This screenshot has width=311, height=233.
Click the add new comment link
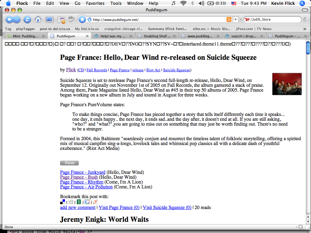(x=77, y=207)
